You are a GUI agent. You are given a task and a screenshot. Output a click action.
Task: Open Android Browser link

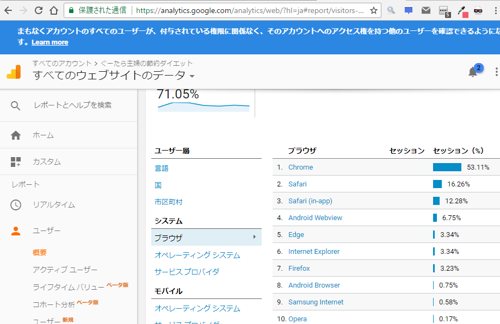point(314,285)
